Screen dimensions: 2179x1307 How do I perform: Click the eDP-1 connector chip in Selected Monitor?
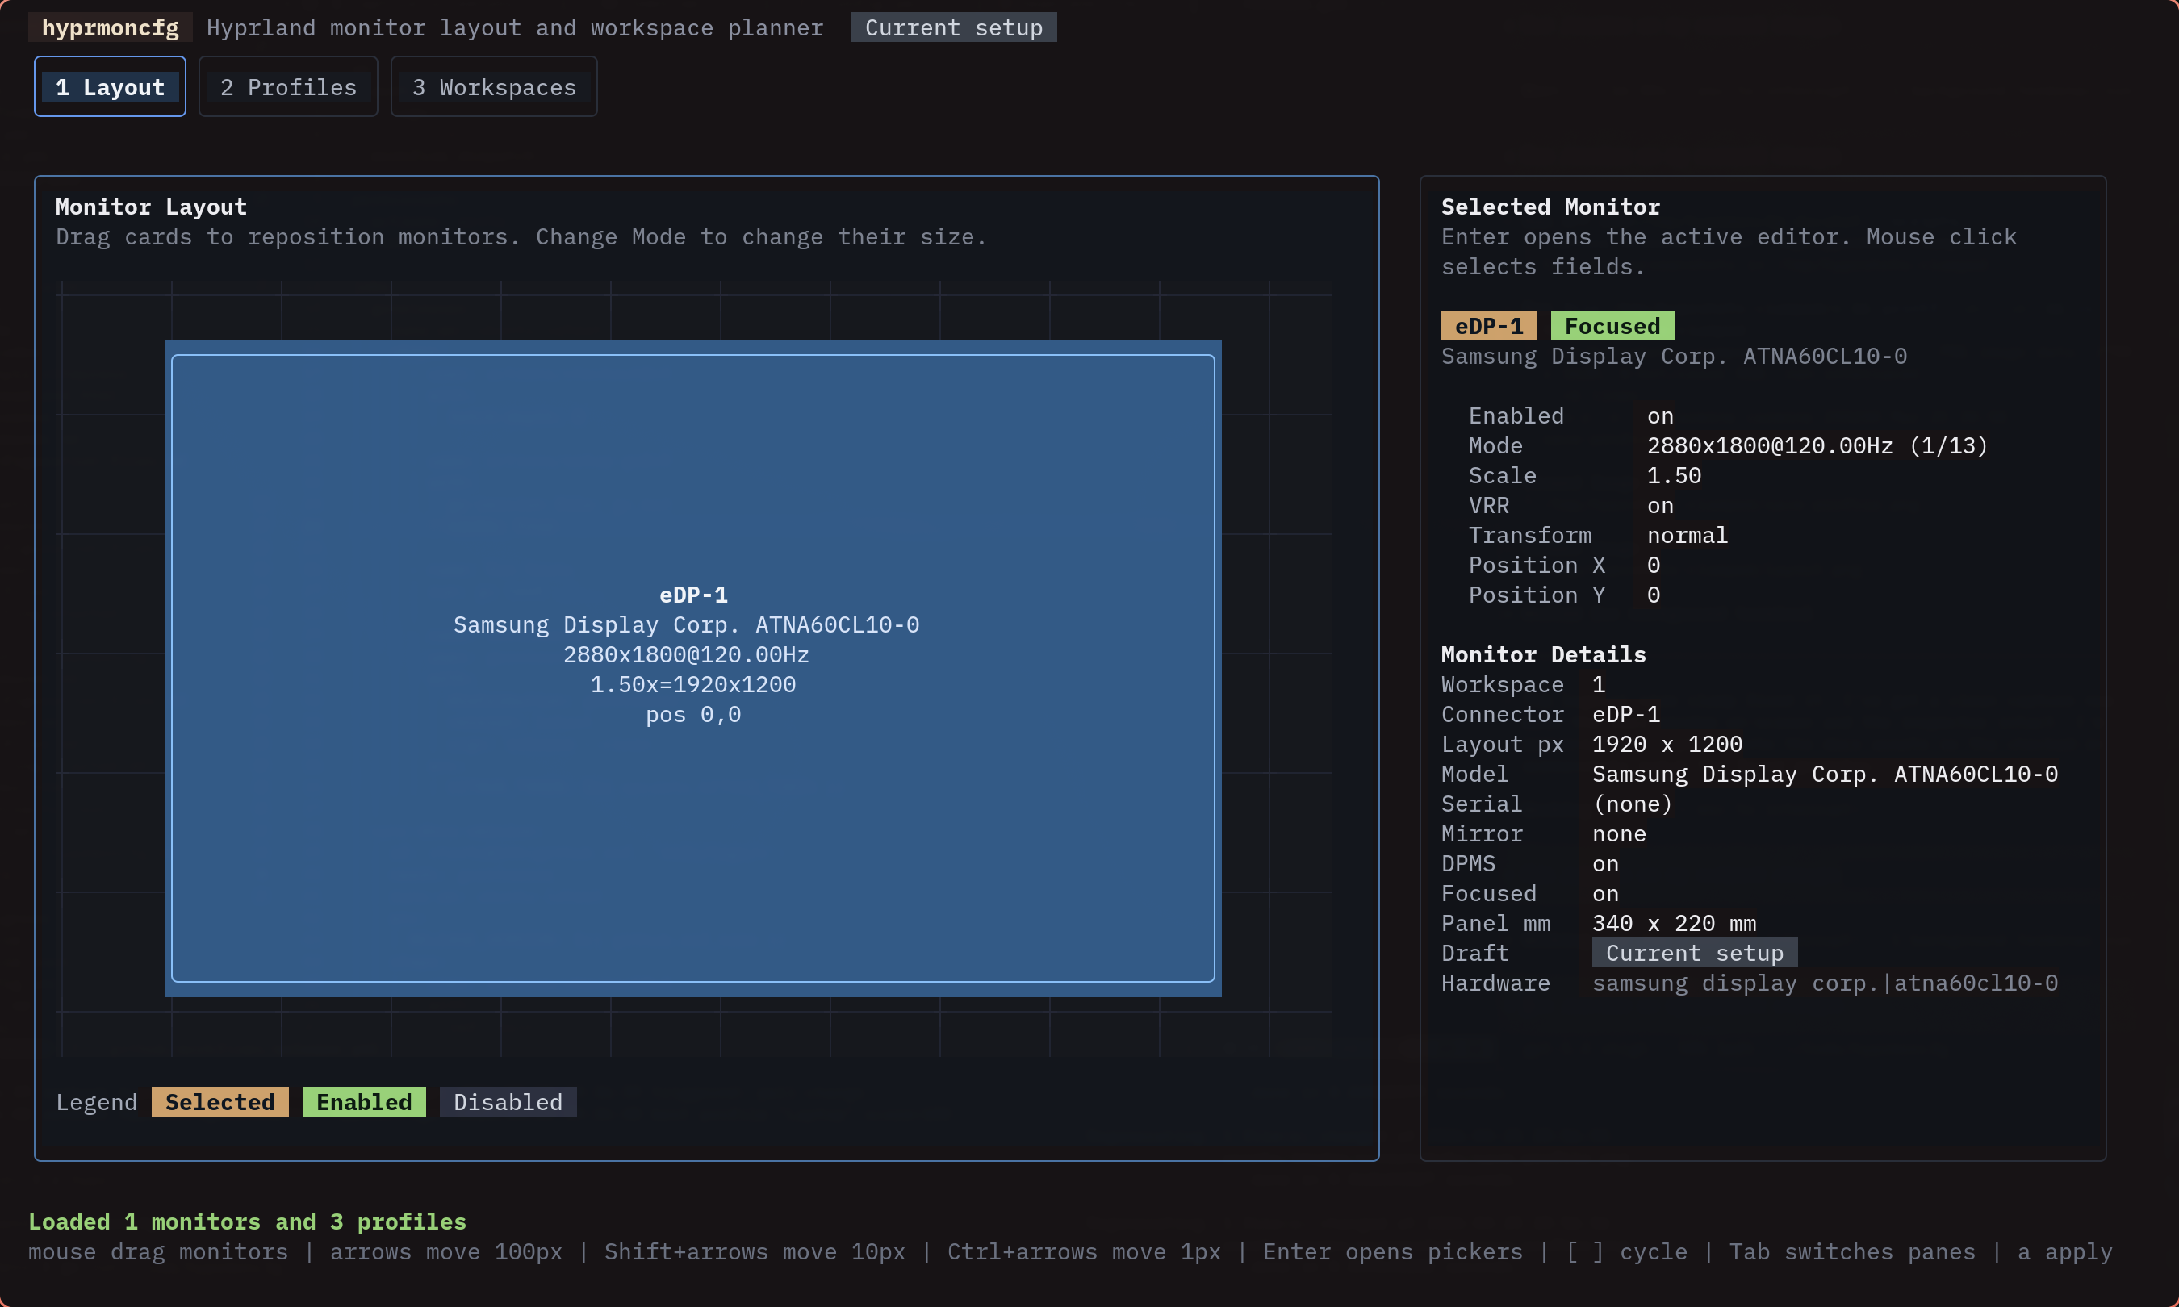[x=1487, y=325]
